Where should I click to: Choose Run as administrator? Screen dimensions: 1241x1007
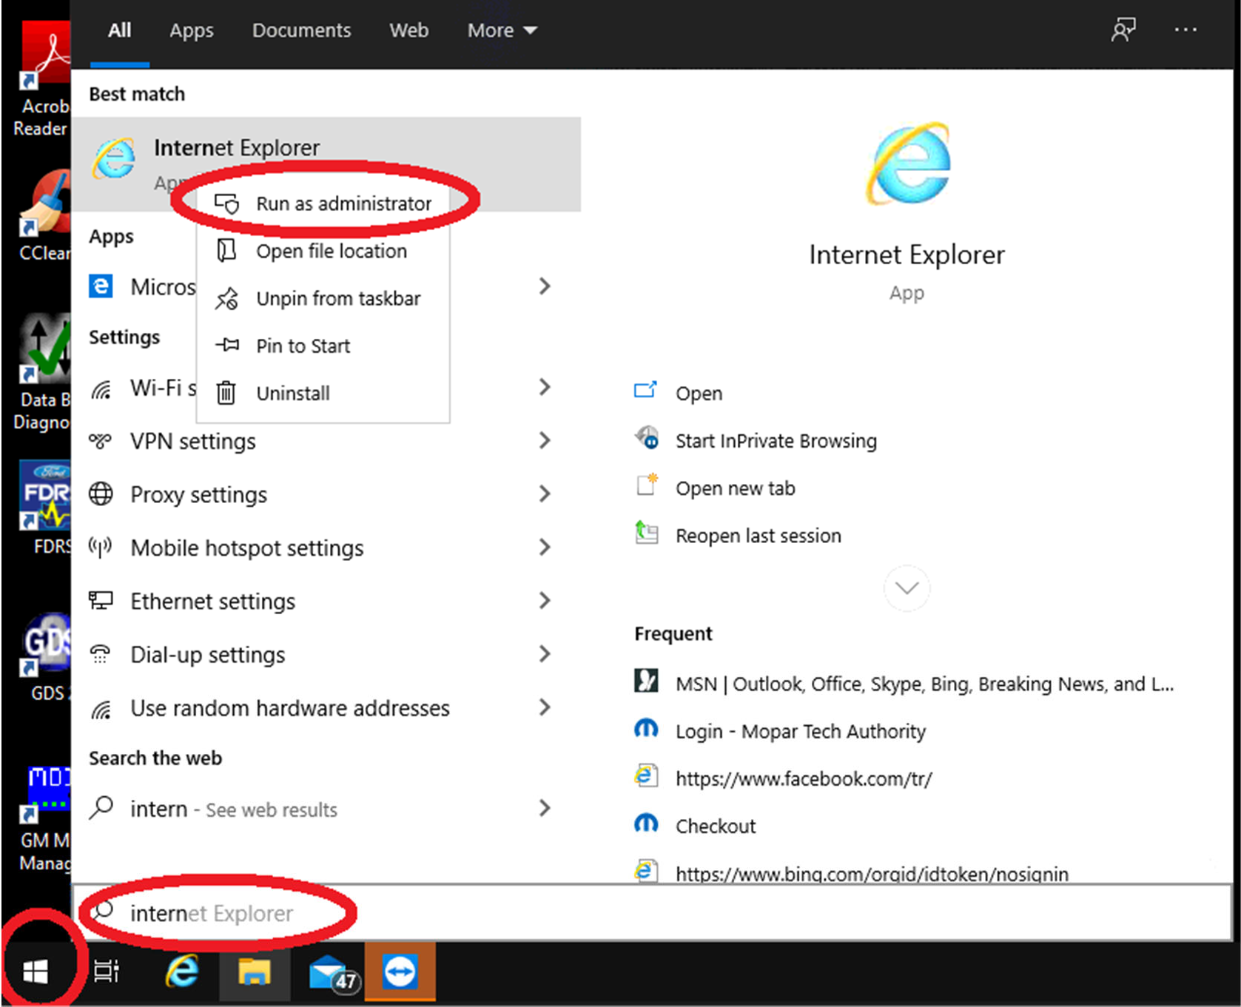click(x=323, y=203)
